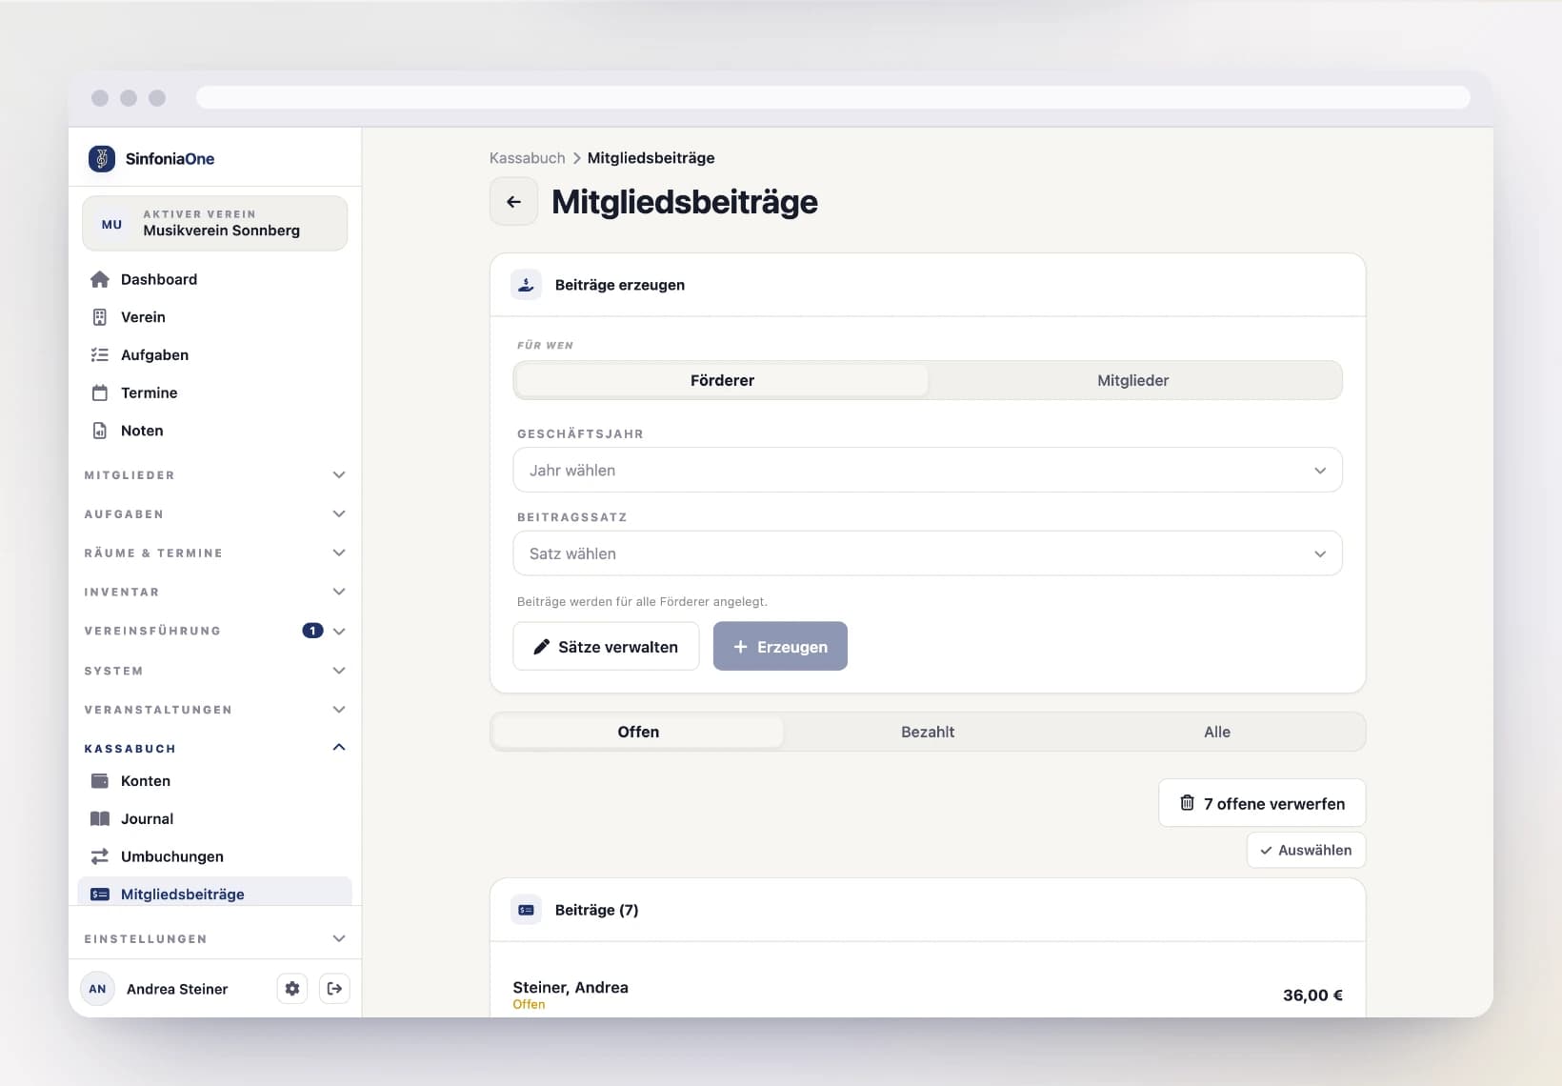The height and width of the screenshot is (1086, 1562).
Task: Click the checkmark icon on Auswählen
Action: 1266,851
